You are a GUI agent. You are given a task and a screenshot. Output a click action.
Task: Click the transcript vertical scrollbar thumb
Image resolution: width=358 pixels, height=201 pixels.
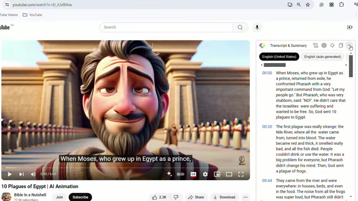pyautogui.click(x=351, y=66)
